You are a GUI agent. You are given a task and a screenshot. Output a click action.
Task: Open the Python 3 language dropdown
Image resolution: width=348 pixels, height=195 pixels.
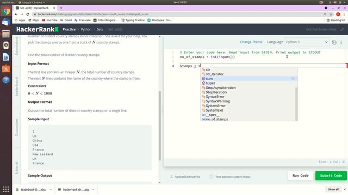click(x=307, y=42)
